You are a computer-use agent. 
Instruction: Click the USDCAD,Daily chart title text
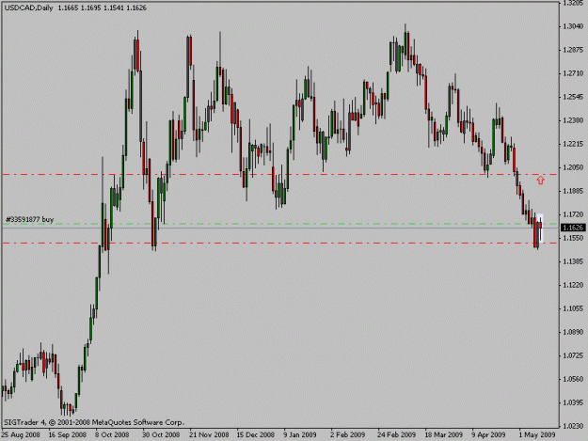pyautogui.click(x=29, y=8)
